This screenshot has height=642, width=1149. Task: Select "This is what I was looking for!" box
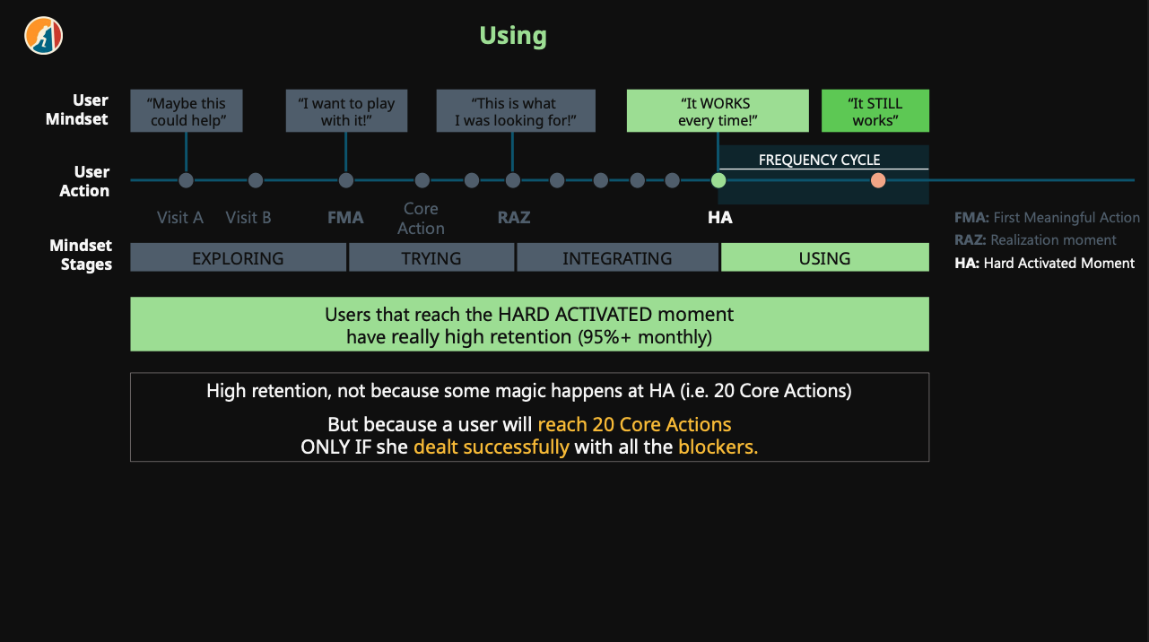(x=516, y=111)
